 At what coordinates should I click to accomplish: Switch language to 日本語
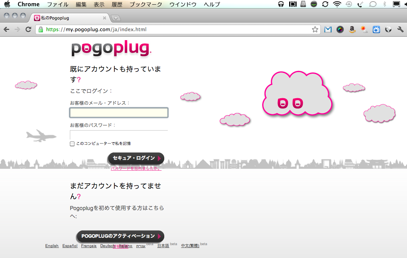163,246
